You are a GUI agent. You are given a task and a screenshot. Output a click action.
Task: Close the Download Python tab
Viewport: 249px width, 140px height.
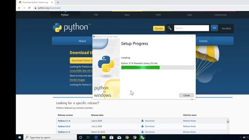(52, 2)
